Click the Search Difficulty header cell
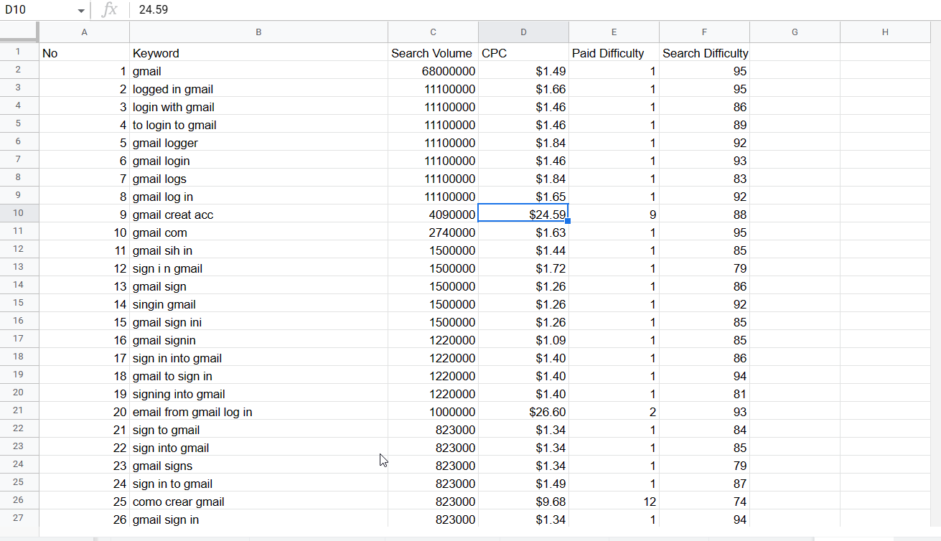This screenshot has height=541, width=941. 704,53
